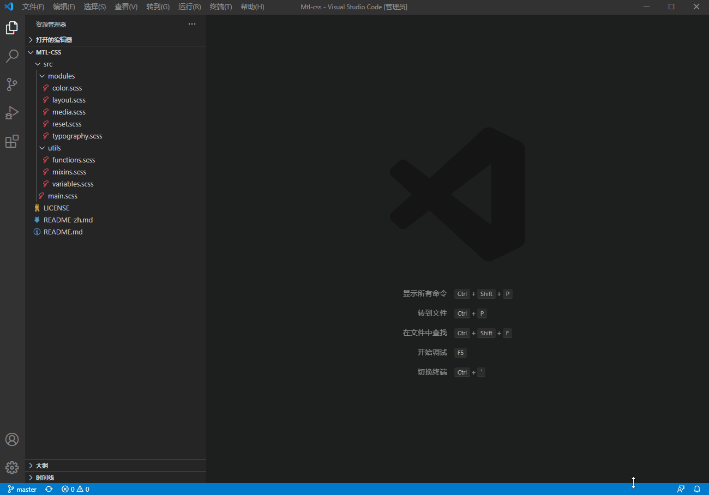Open the Explorer view in activity bar

click(x=12, y=28)
